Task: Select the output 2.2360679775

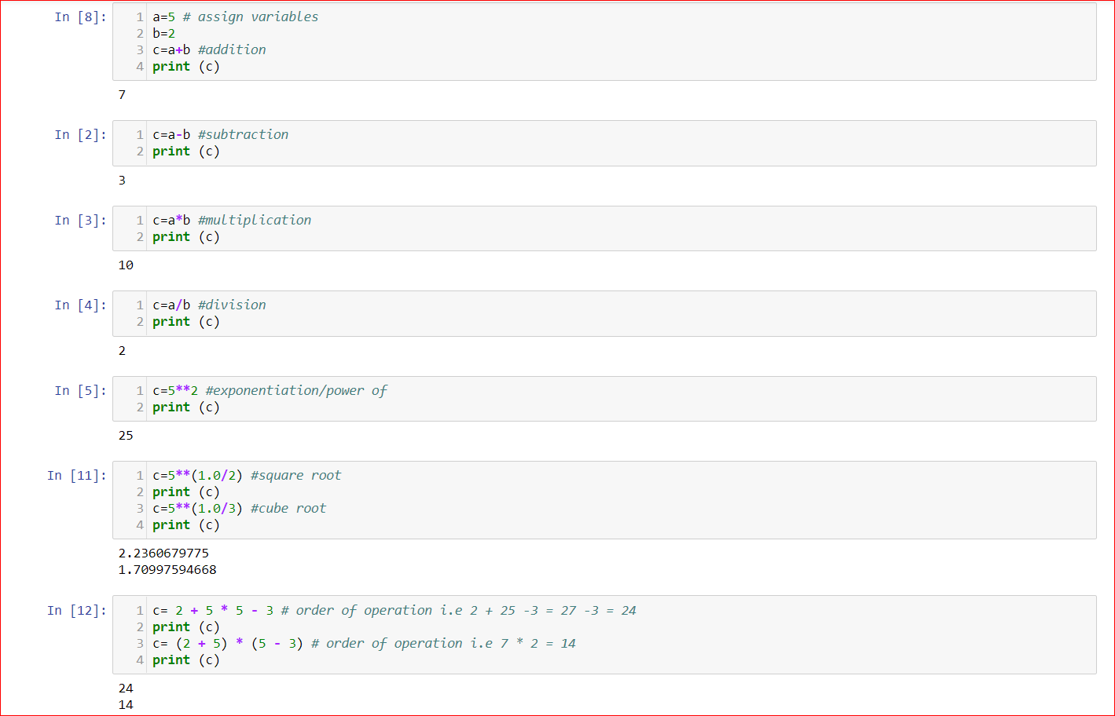Action: (163, 553)
